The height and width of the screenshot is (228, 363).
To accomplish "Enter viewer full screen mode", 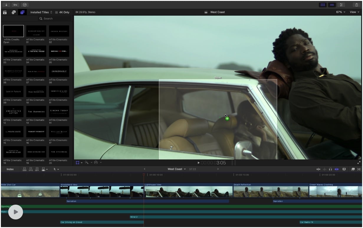I will click(x=359, y=162).
